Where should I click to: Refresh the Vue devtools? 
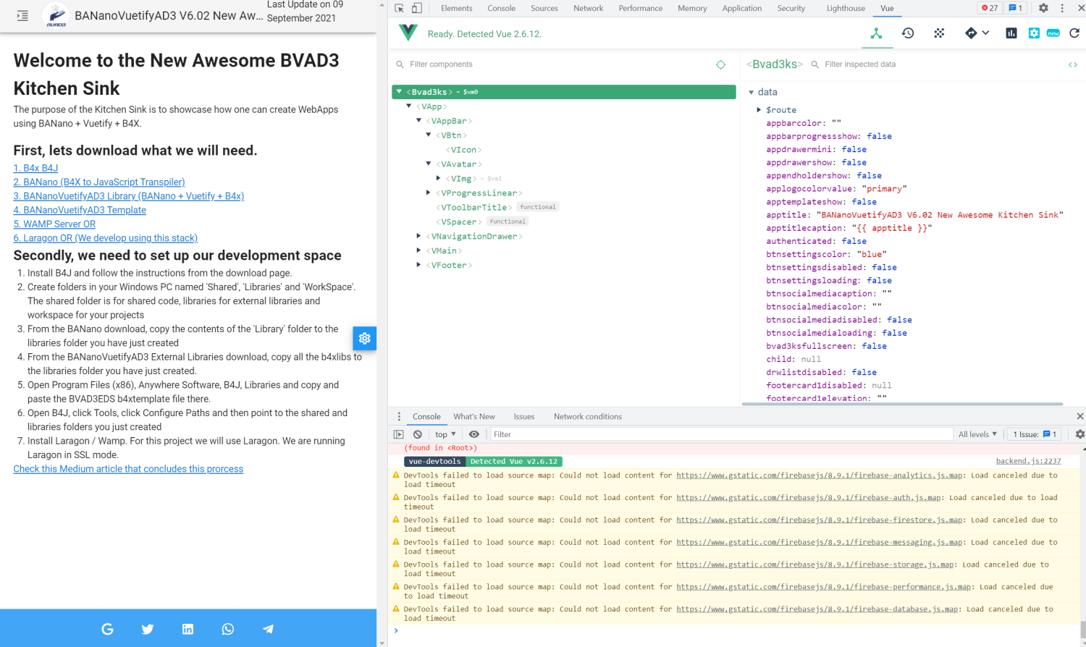pyautogui.click(x=1074, y=33)
